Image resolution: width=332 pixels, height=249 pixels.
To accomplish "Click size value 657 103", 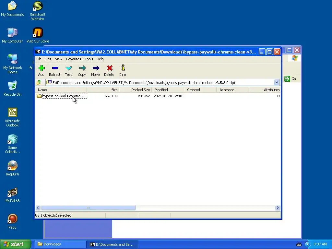I will tap(111, 96).
